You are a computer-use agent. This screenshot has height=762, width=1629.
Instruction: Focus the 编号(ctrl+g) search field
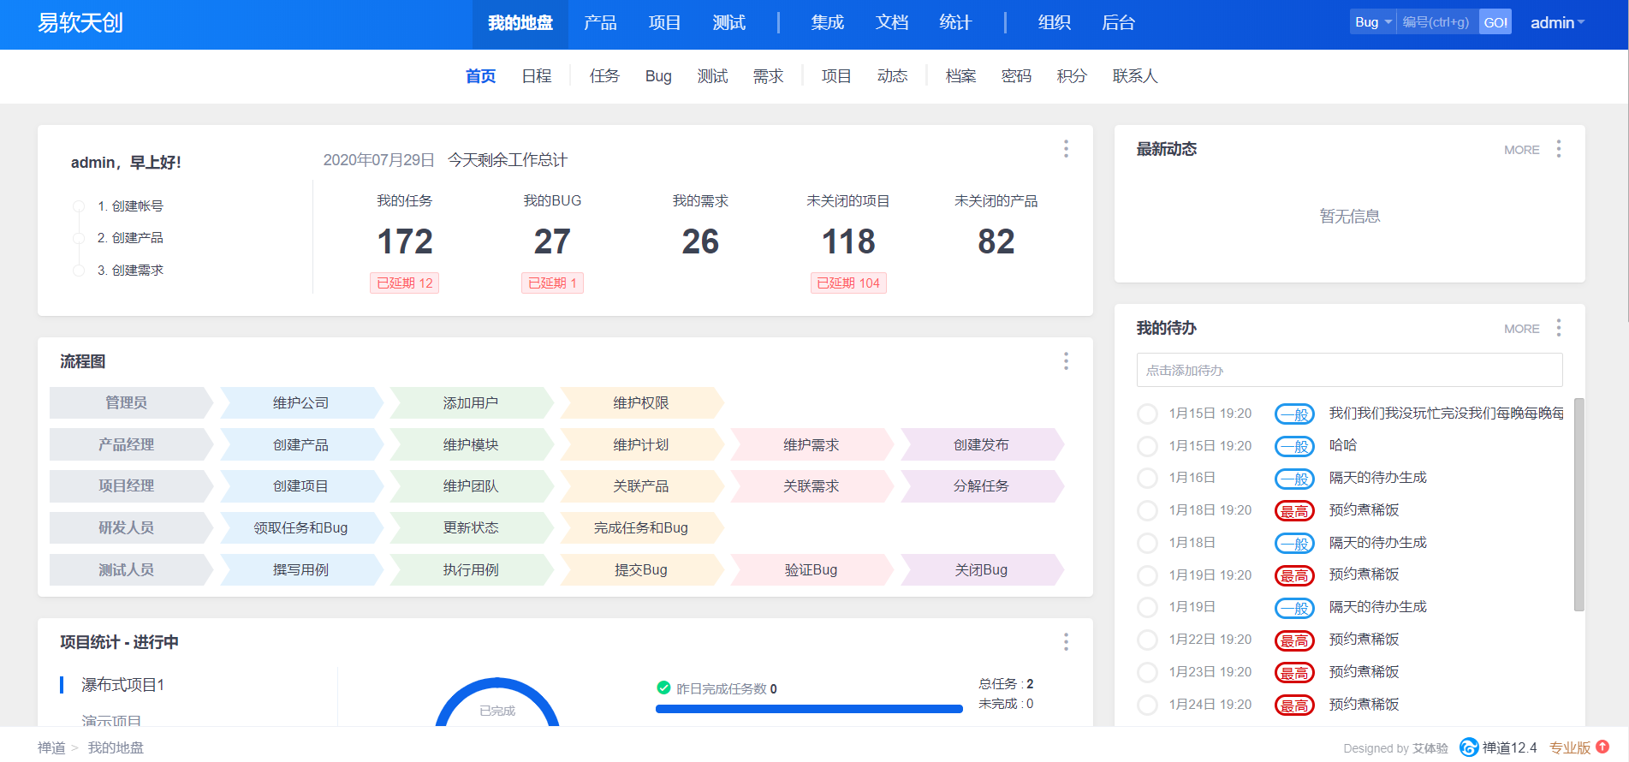pos(1437,22)
